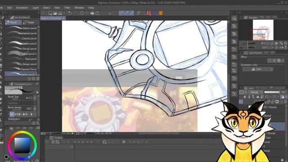Adjust the layer opacity slider
The height and width of the screenshot is (162, 288).
pos(272,92)
